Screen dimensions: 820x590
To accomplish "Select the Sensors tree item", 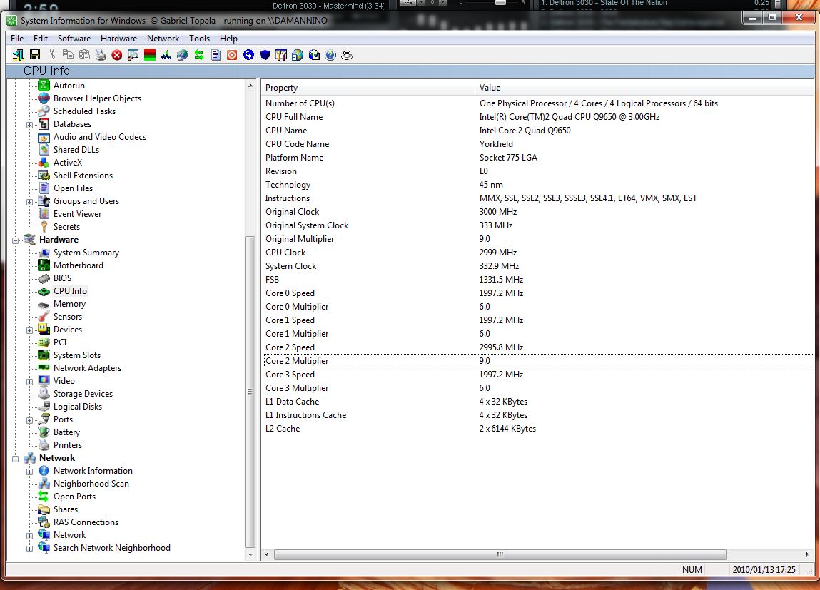I will point(68,317).
